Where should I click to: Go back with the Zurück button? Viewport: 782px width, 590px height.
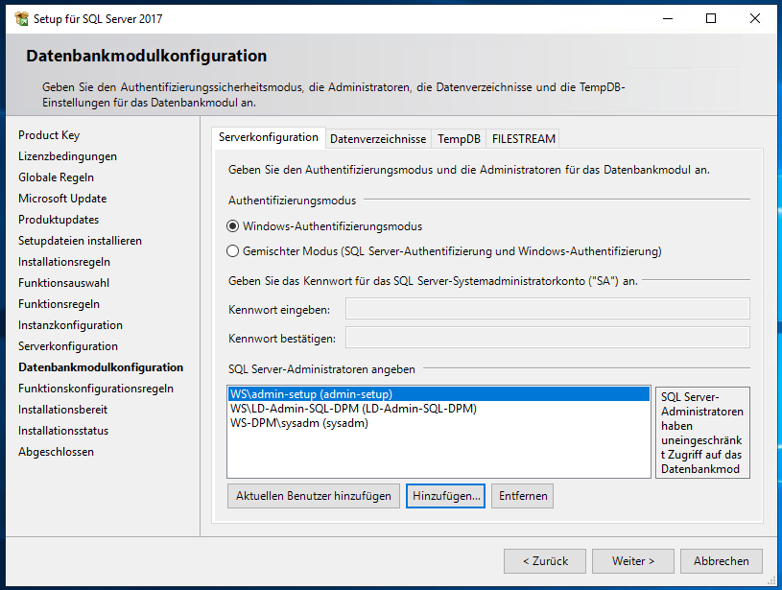(x=545, y=561)
